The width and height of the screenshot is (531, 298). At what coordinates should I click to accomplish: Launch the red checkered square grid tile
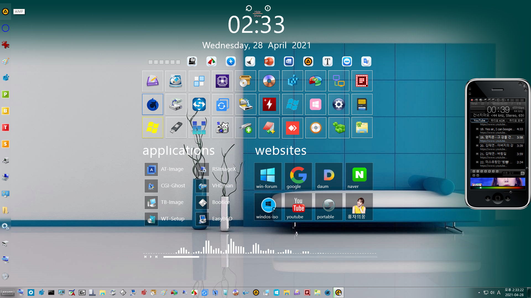coord(362,81)
